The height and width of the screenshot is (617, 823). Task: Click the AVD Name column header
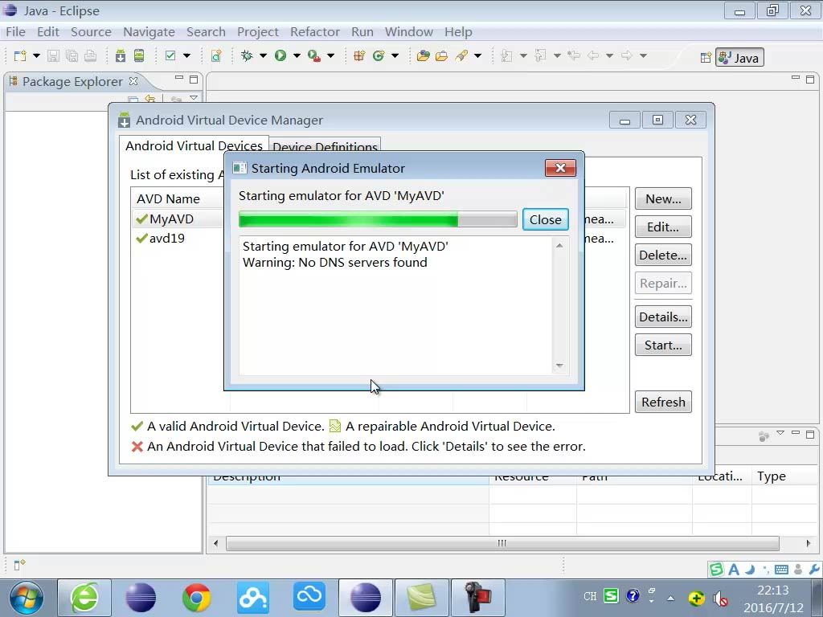click(x=180, y=198)
